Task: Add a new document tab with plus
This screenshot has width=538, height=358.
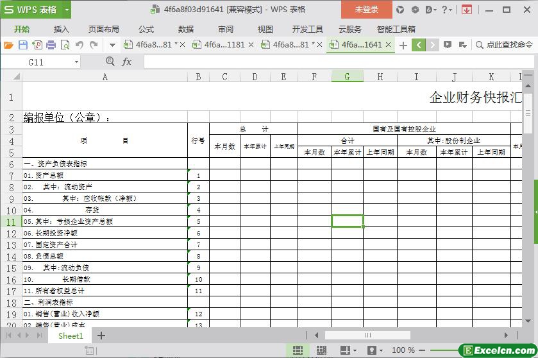Action: [403, 45]
